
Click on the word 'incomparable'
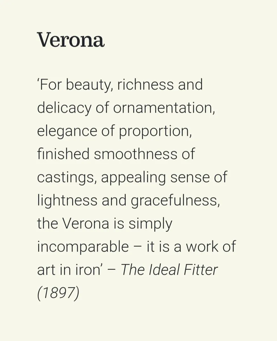(83, 247)
